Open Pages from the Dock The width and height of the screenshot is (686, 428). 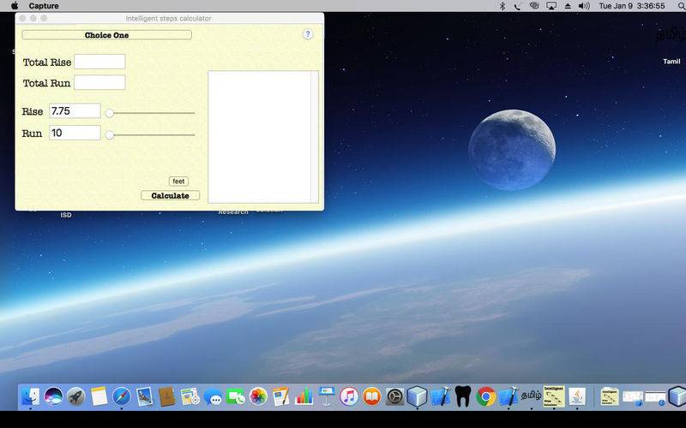point(281,396)
